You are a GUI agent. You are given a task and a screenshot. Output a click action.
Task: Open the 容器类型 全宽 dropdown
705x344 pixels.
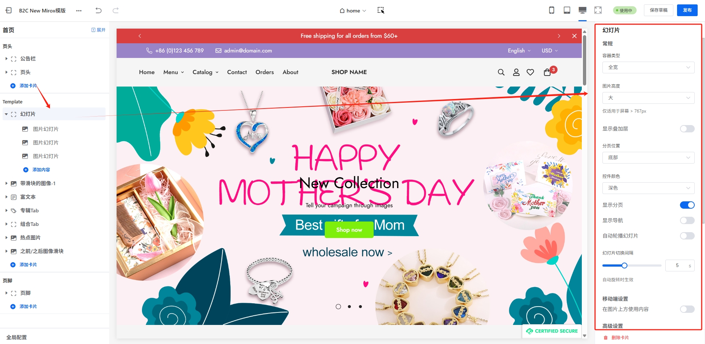[x=648, y=67]
